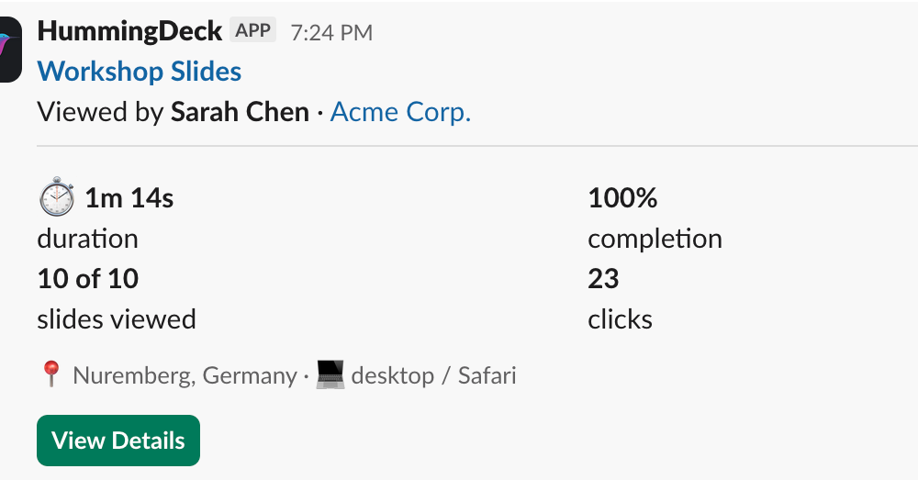Follow the Acme Corp. link
This screenshot has width=918, height=480.
pyautogui.click(x=400, y=112)
